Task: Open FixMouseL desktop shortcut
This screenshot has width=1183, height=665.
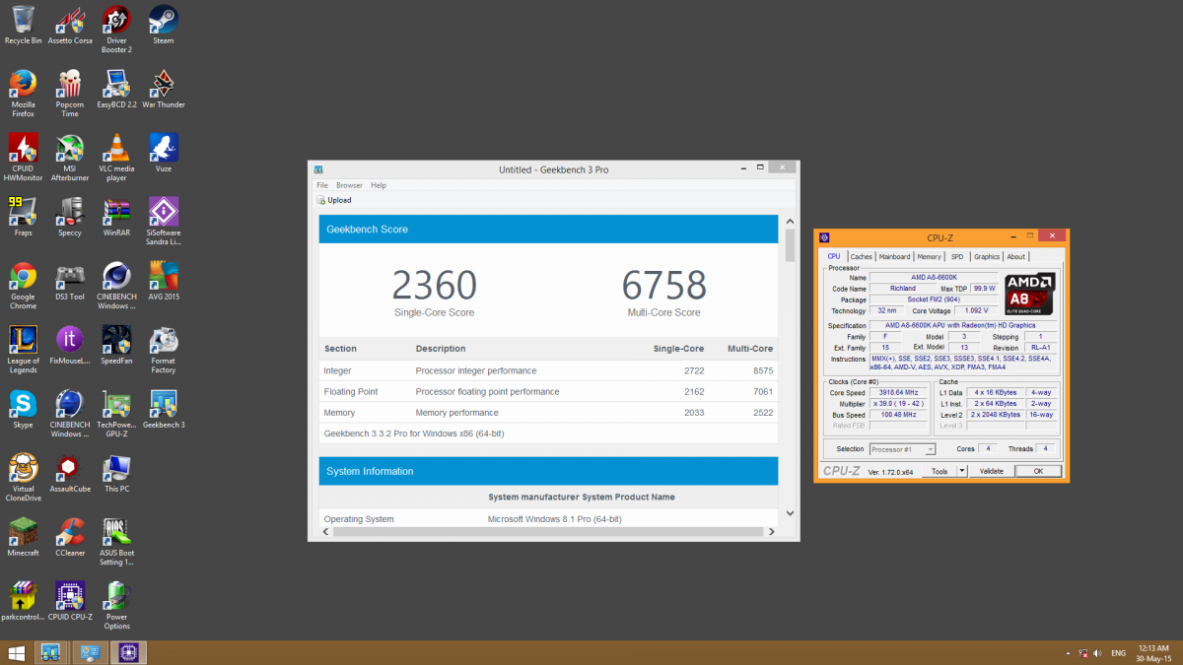Action: coord(70,346)
